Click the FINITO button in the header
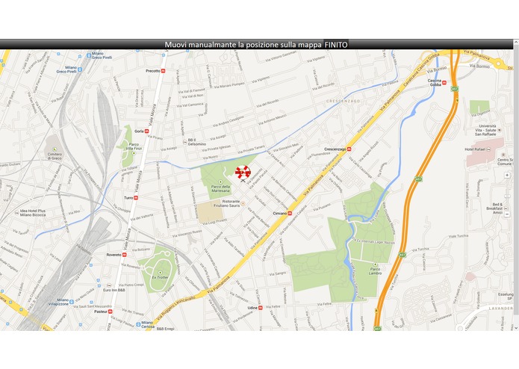This screenshot has width=519, height=369. [x=335, y=45]
